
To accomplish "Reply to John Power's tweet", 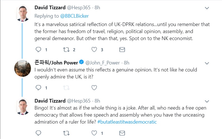I will click(x=39, y=88).
